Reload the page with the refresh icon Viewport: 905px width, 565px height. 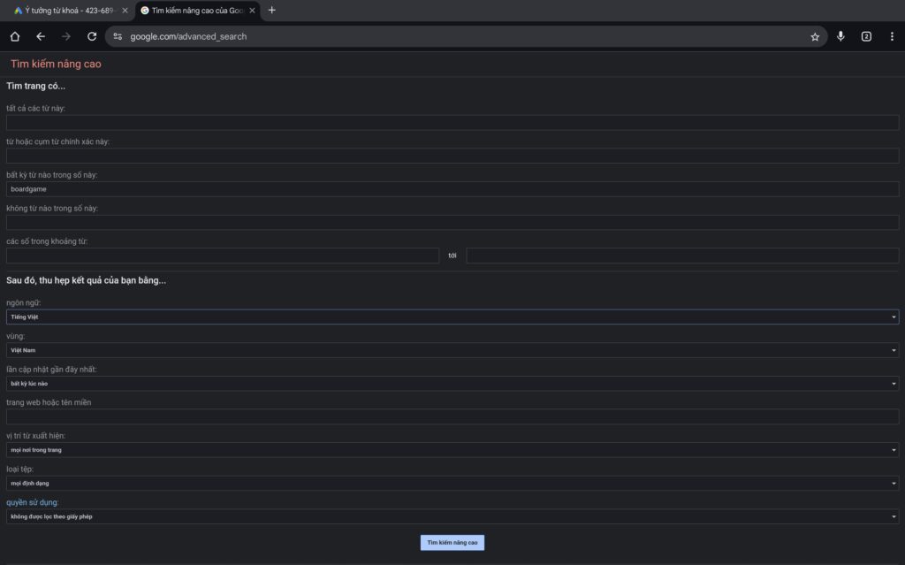click(92, 36)
